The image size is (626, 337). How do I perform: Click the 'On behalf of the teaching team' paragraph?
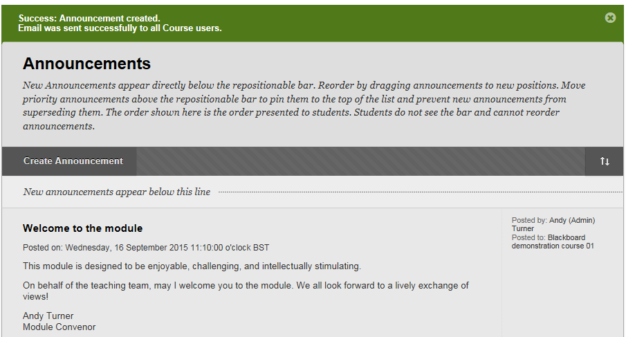tap(246, 291)
